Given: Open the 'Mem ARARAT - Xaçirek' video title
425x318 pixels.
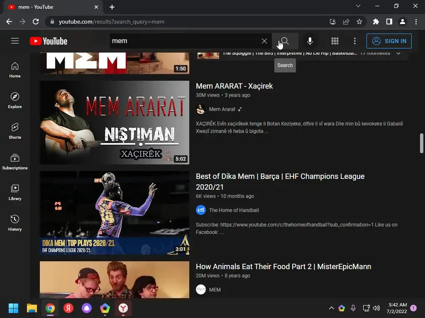Looking at the screenshot, I should [x=234, y=86].
